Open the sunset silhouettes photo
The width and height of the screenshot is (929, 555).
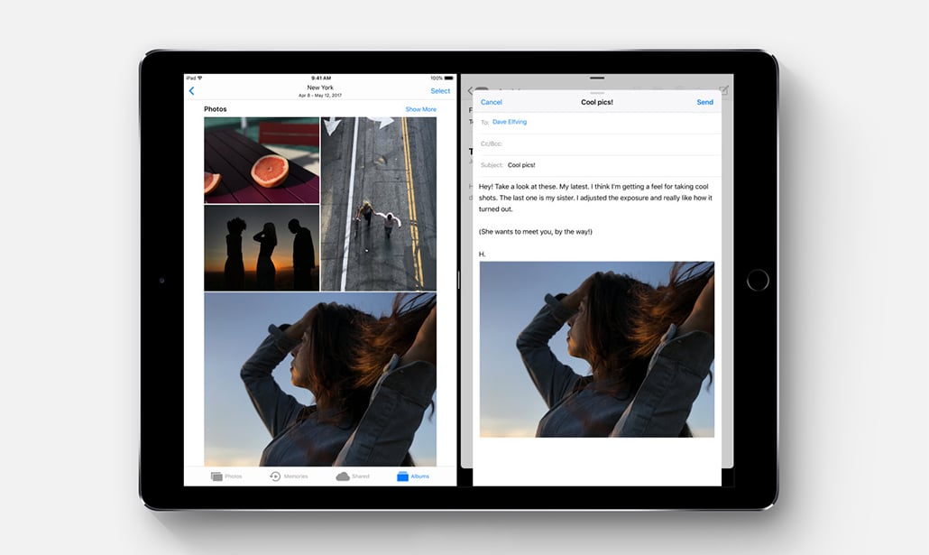click(262, 248)
